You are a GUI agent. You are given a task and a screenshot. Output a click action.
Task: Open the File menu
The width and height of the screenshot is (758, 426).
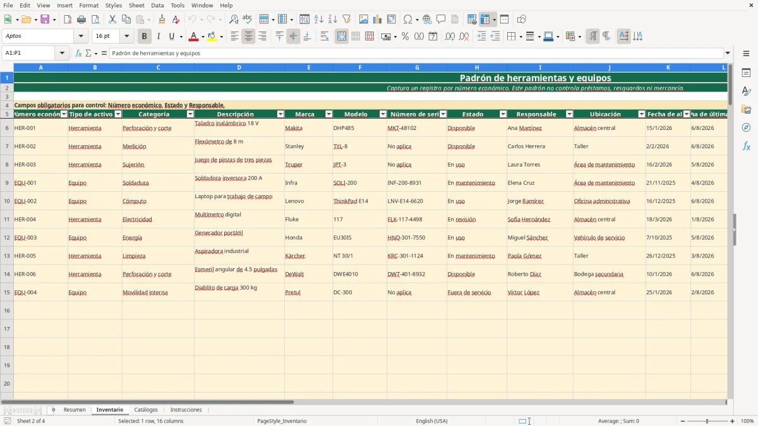click(8, 5)
